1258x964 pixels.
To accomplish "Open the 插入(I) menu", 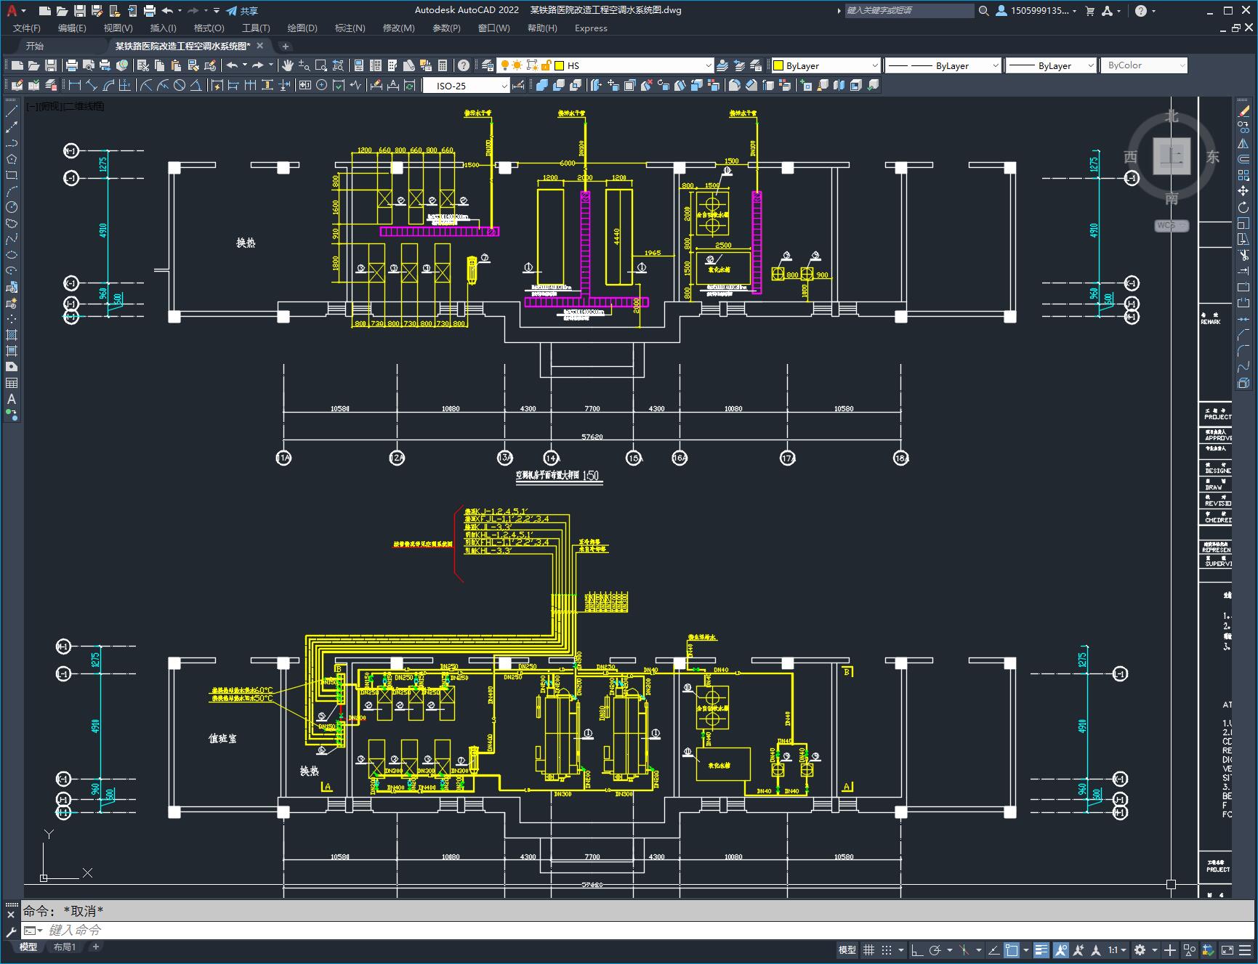I will point(163,28).
